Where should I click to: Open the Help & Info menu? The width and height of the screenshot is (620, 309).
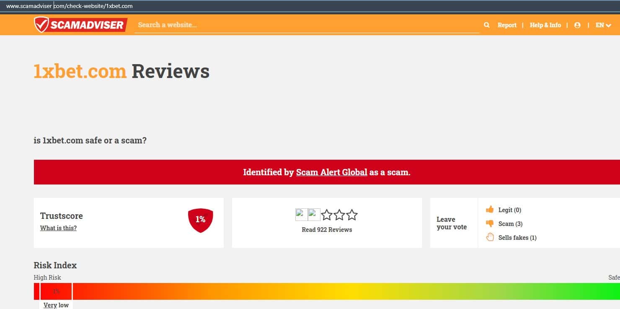pyautogui.click(x=545, y=25)
